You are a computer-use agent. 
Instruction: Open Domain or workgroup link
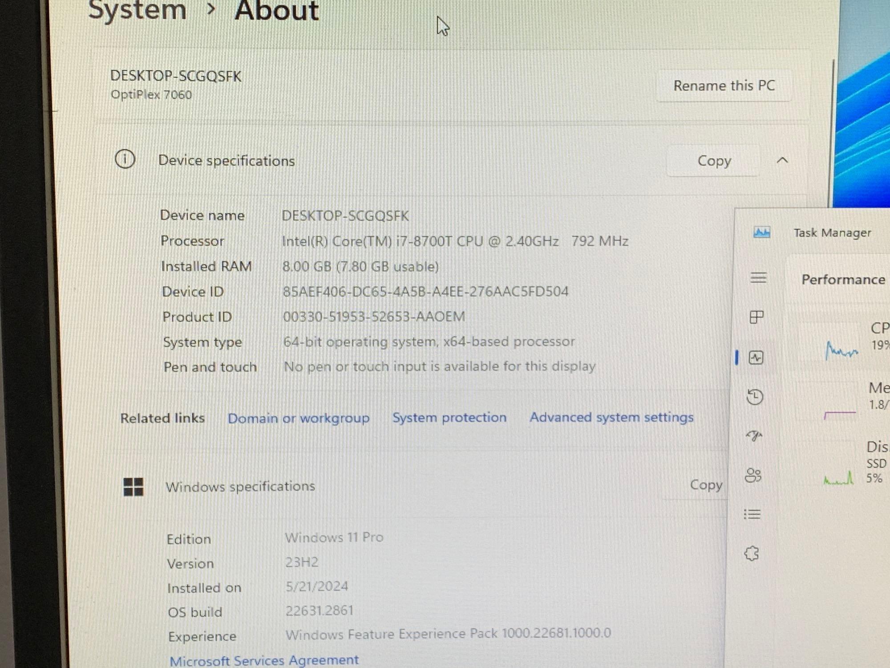coord(299,418)
